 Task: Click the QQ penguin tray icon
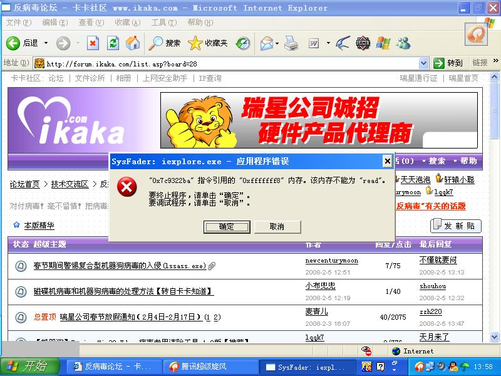(x=452, y=367)
